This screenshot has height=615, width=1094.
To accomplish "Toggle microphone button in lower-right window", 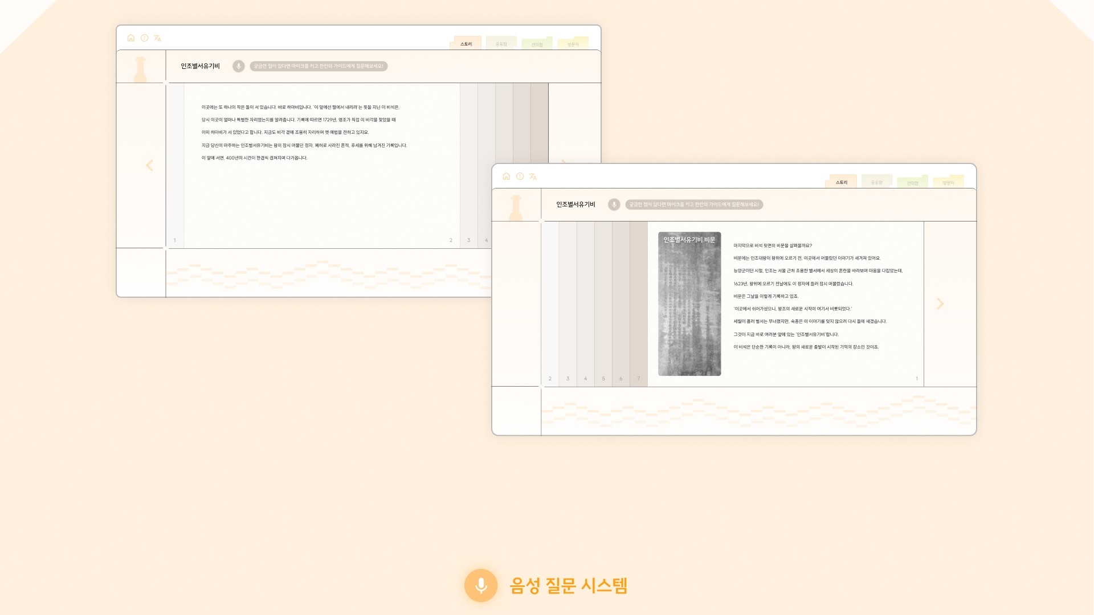I will (x=614, y=204).
